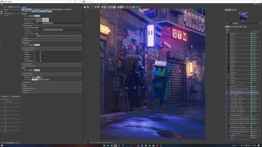Open the Picture Viewer View menu
Image resolution: width=262 pixels, height=147 pixels.
pos(93,4)
